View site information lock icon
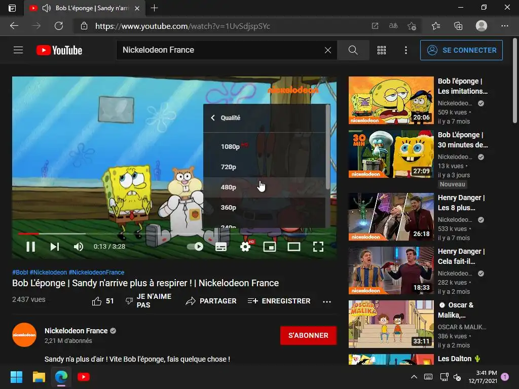The image size is (519, 389). point(84,26)
